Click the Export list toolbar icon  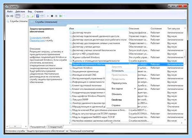point(32,16)
